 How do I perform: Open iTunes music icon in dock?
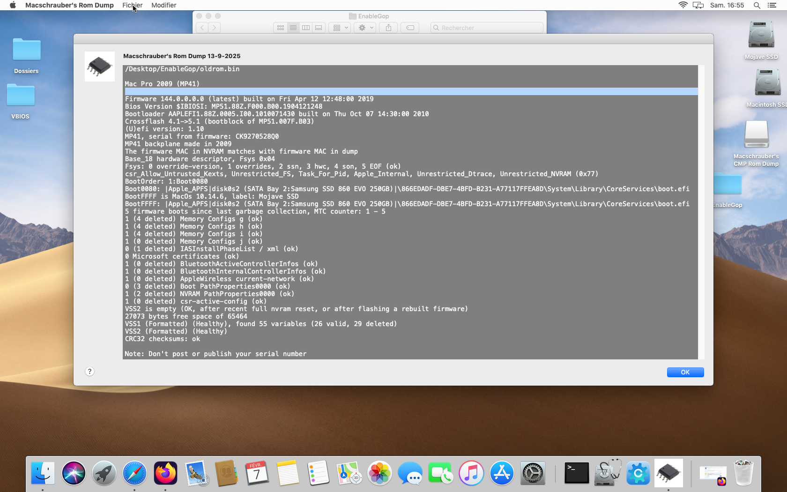point(471,473)
